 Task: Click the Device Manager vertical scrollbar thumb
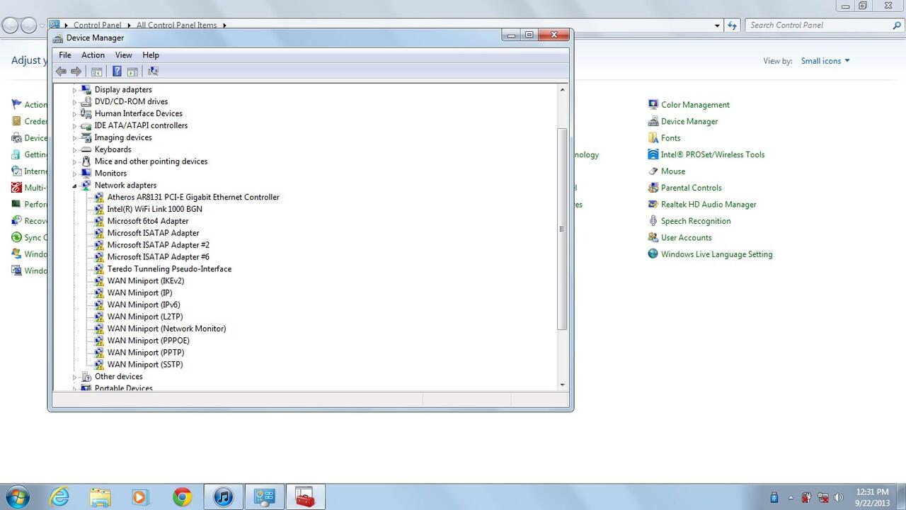pyautogui.click(x=563, y=229)
